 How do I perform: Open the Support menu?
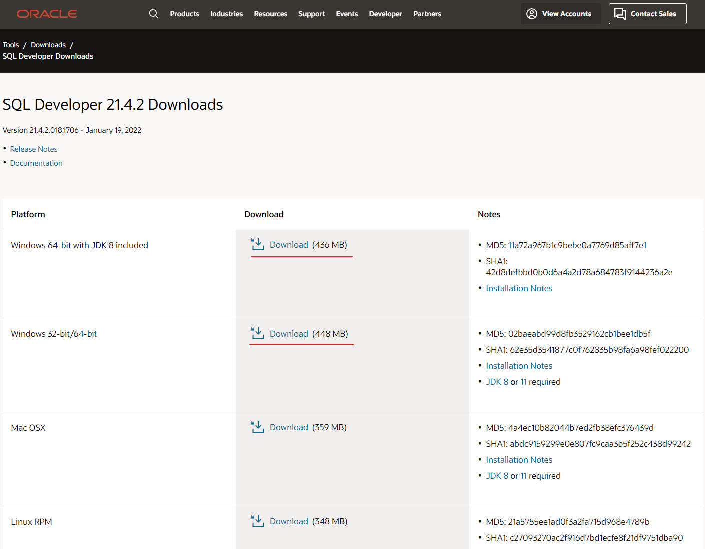coord(311,14)
